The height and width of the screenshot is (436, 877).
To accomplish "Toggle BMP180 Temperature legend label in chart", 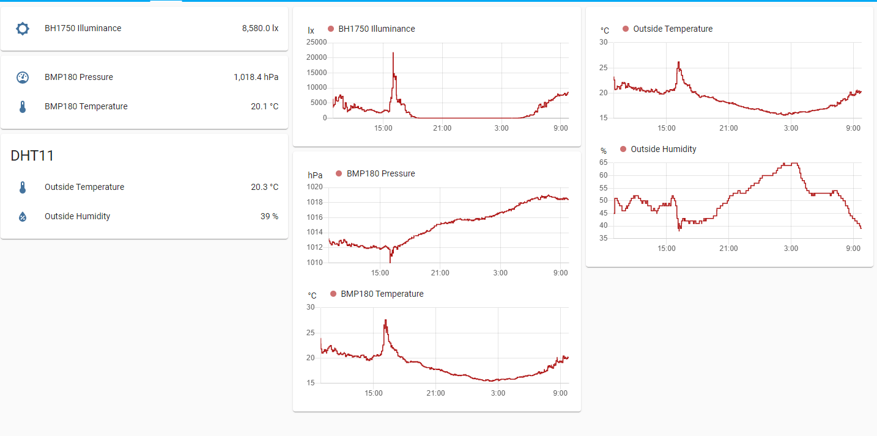I will (382, 294).
